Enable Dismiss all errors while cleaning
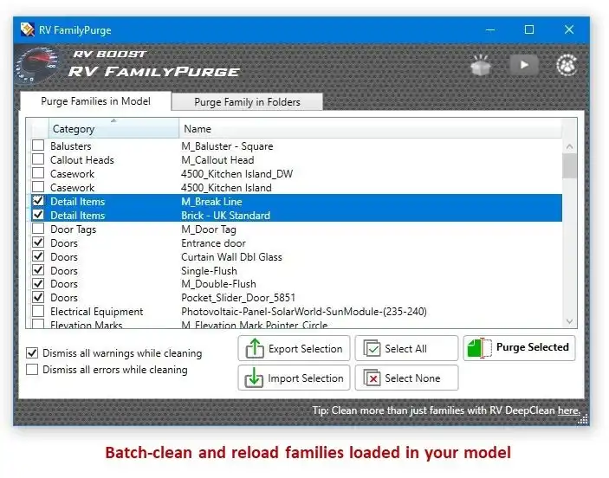This screenshot has height=478, width=609. tap(32, 369)
